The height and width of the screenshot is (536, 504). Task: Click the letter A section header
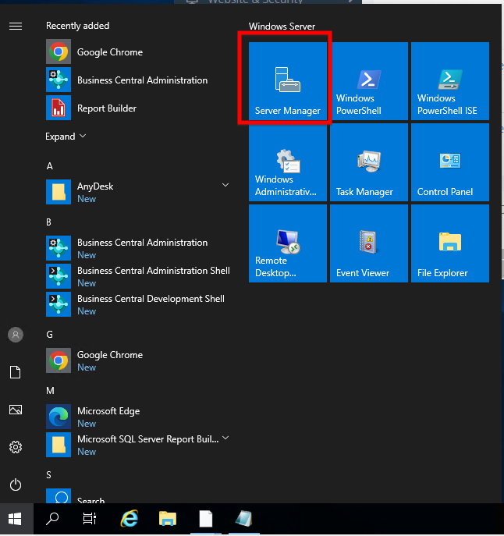point(50,166)
